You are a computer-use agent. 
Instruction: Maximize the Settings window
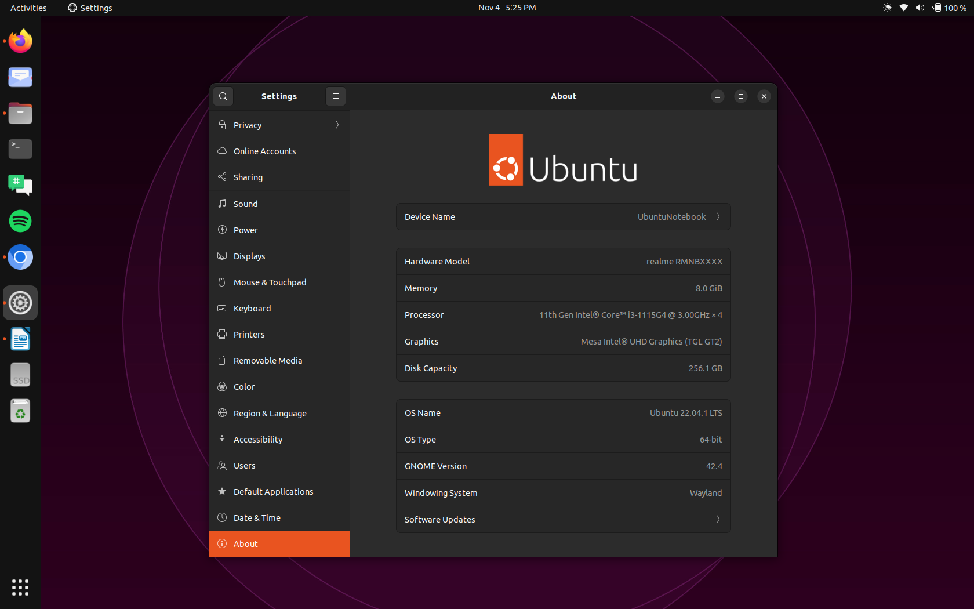740,96
